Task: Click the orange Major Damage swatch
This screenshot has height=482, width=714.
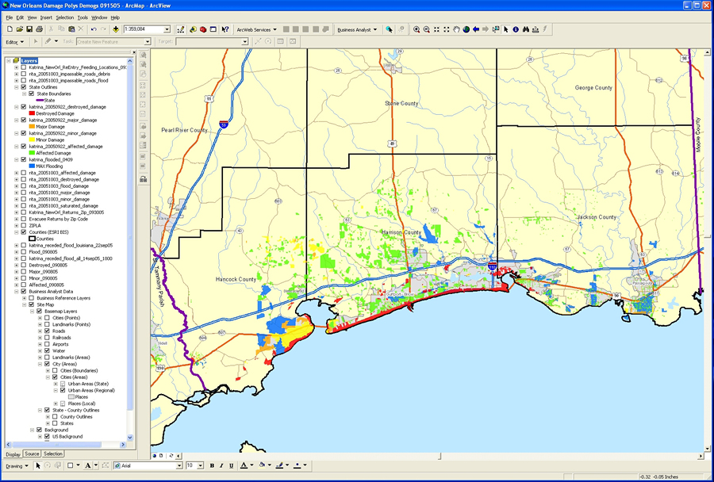Action: (x=32, y=127)
